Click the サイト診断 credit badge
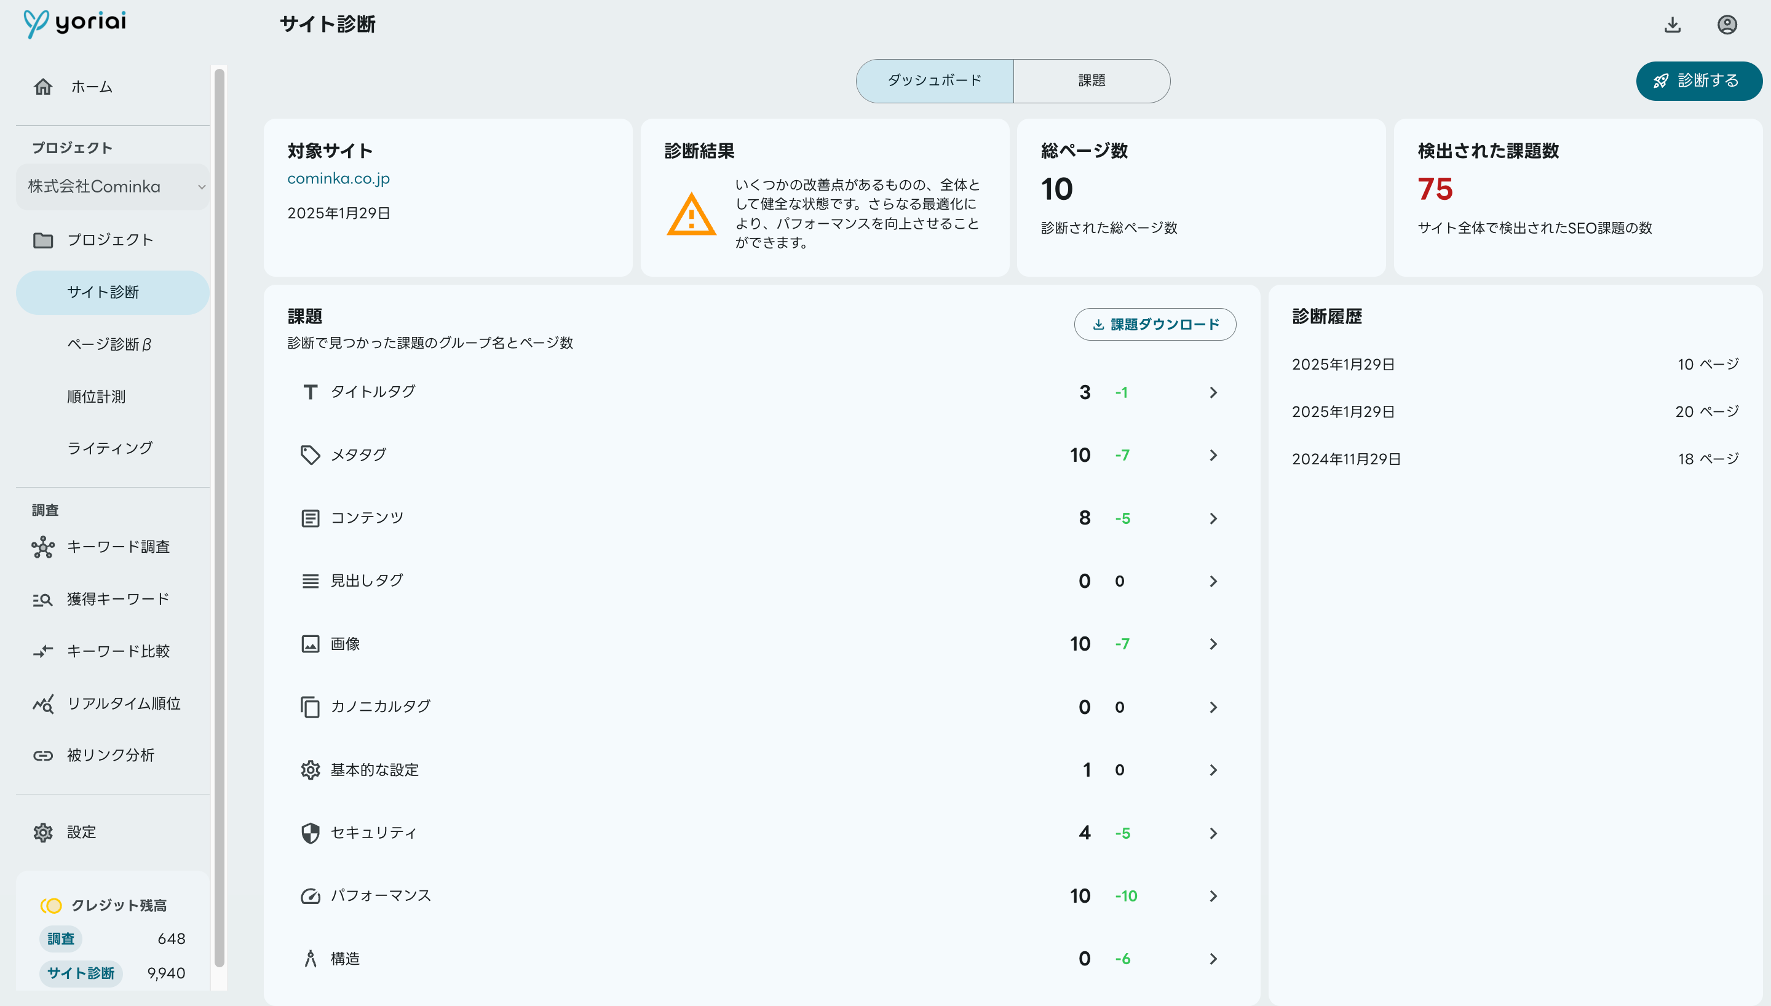Screen dimensions: 1771x1006 [x=81, y=973]
